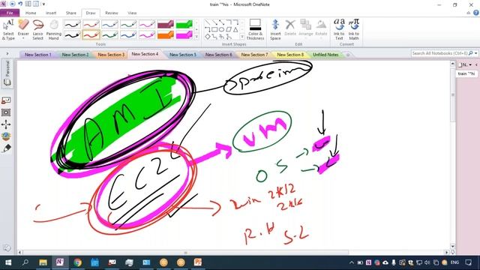Open taskbar search magnifier
The image size is (480, 270).
pos(25,262)
